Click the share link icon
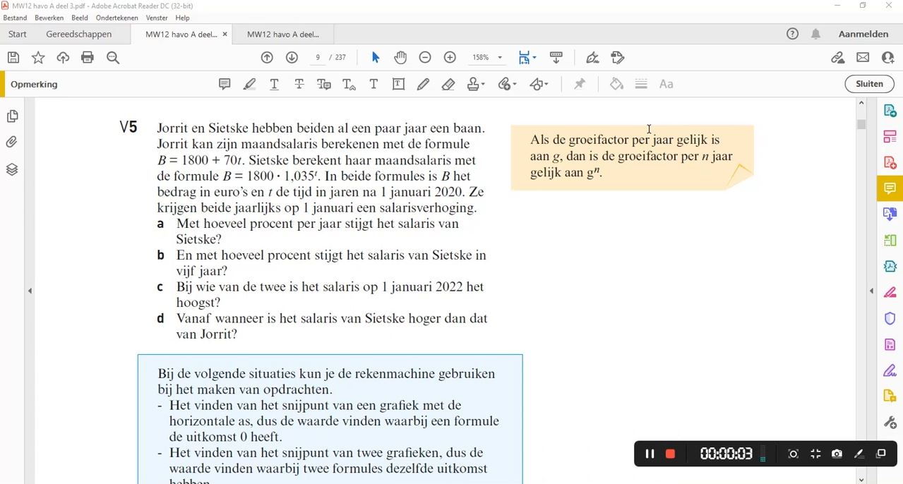 838,58
